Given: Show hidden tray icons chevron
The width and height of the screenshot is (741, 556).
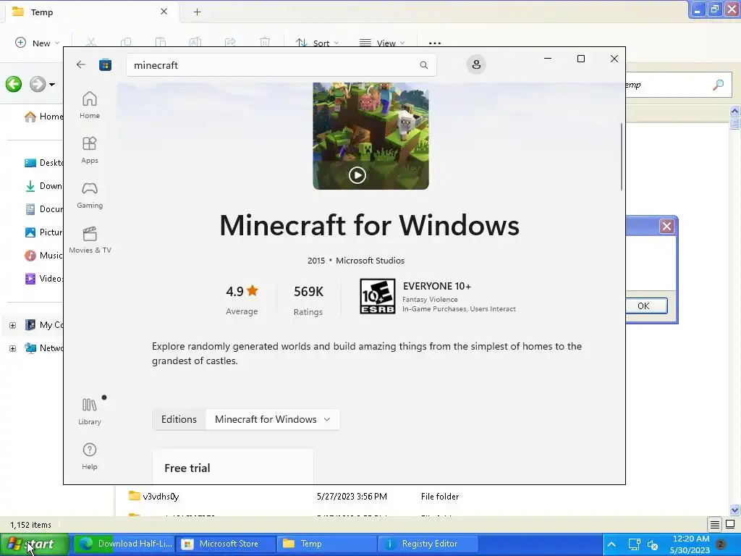Looking at the screenshot, I should pos(611,544).
